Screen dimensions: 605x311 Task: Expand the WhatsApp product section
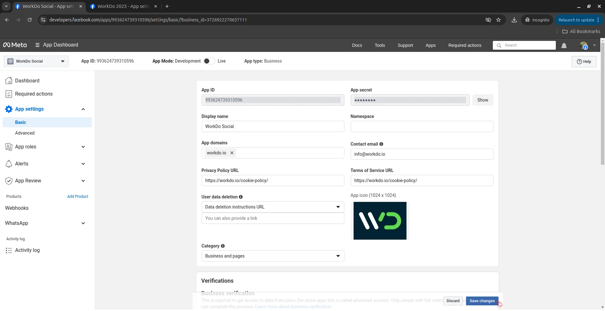(83, 223)
